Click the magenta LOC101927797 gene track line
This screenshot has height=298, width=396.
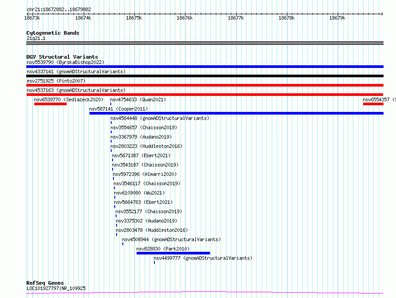[x=205, y=293]
